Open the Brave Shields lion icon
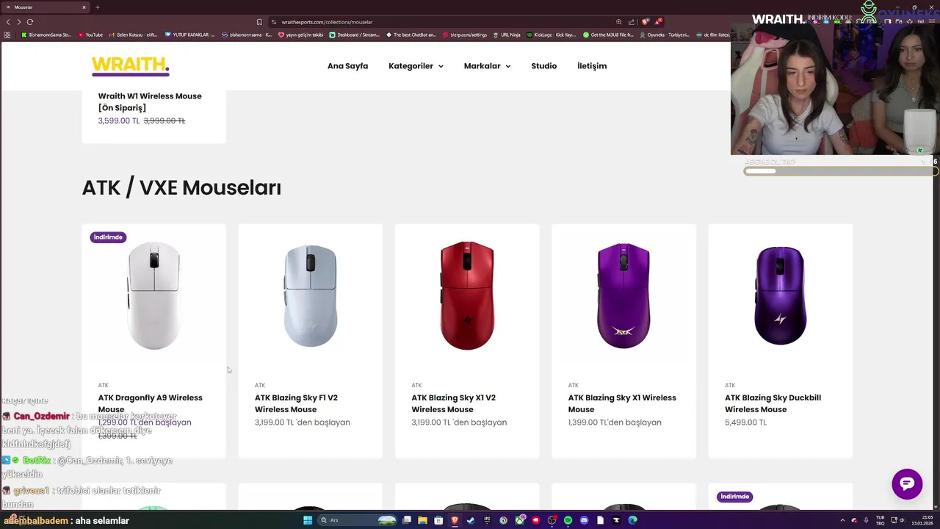 click(646, 22)
